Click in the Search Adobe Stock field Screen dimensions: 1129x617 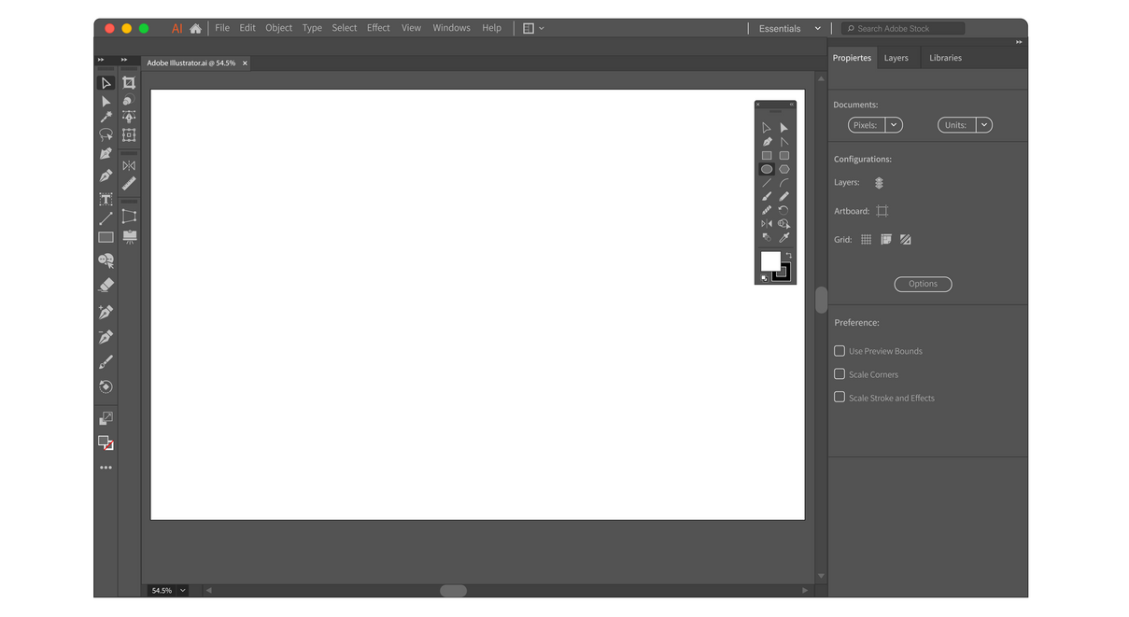(x=903, y=29)
